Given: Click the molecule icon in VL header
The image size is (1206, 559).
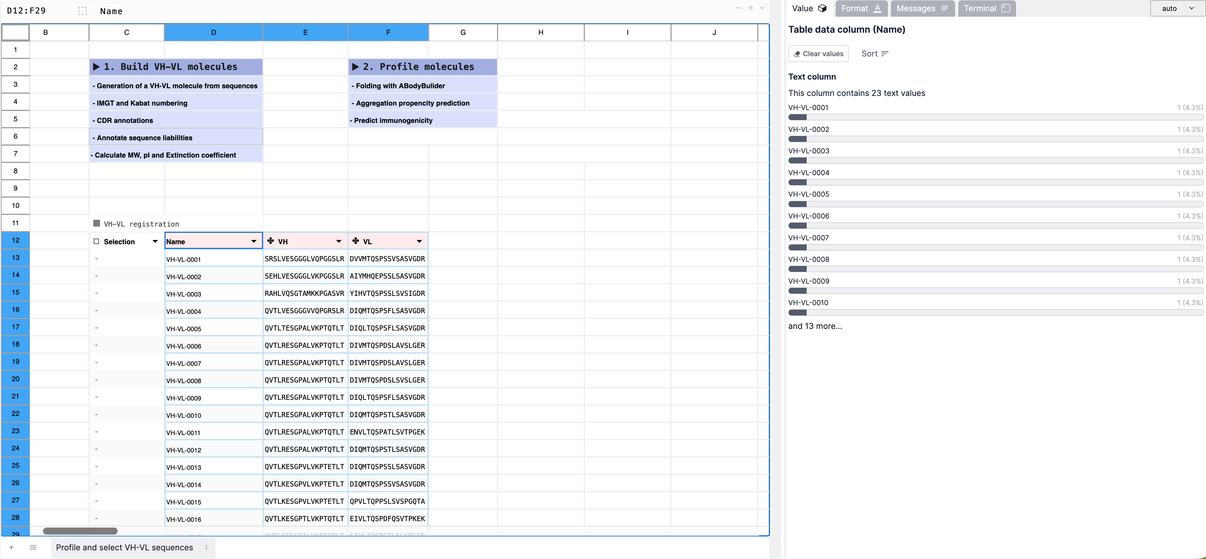Looking at the screenshot, I should point(356,241).
